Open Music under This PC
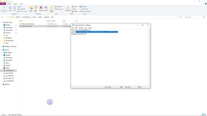Image resolution: width=207 pixels, height=116 pixels. (x=7, y=63)
